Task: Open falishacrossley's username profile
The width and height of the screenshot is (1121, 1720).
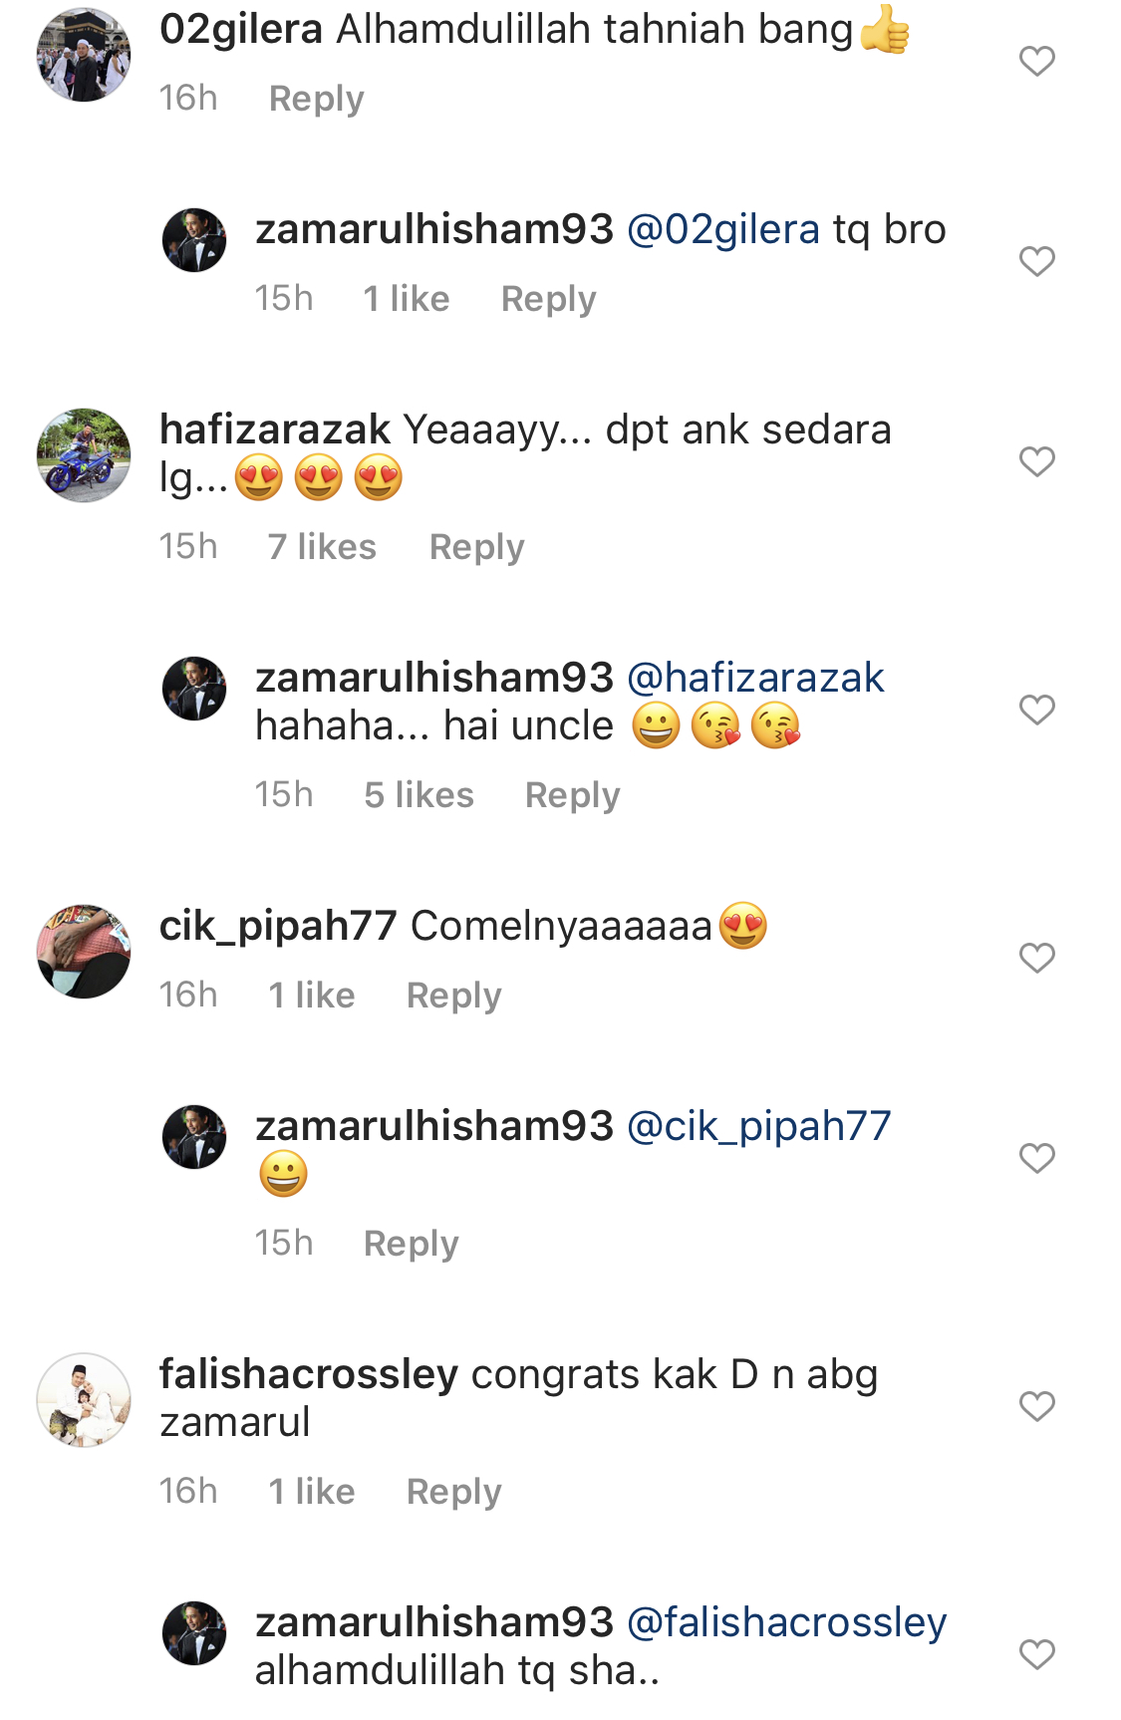Action: pyautogui.click(x=309, y=1375)
